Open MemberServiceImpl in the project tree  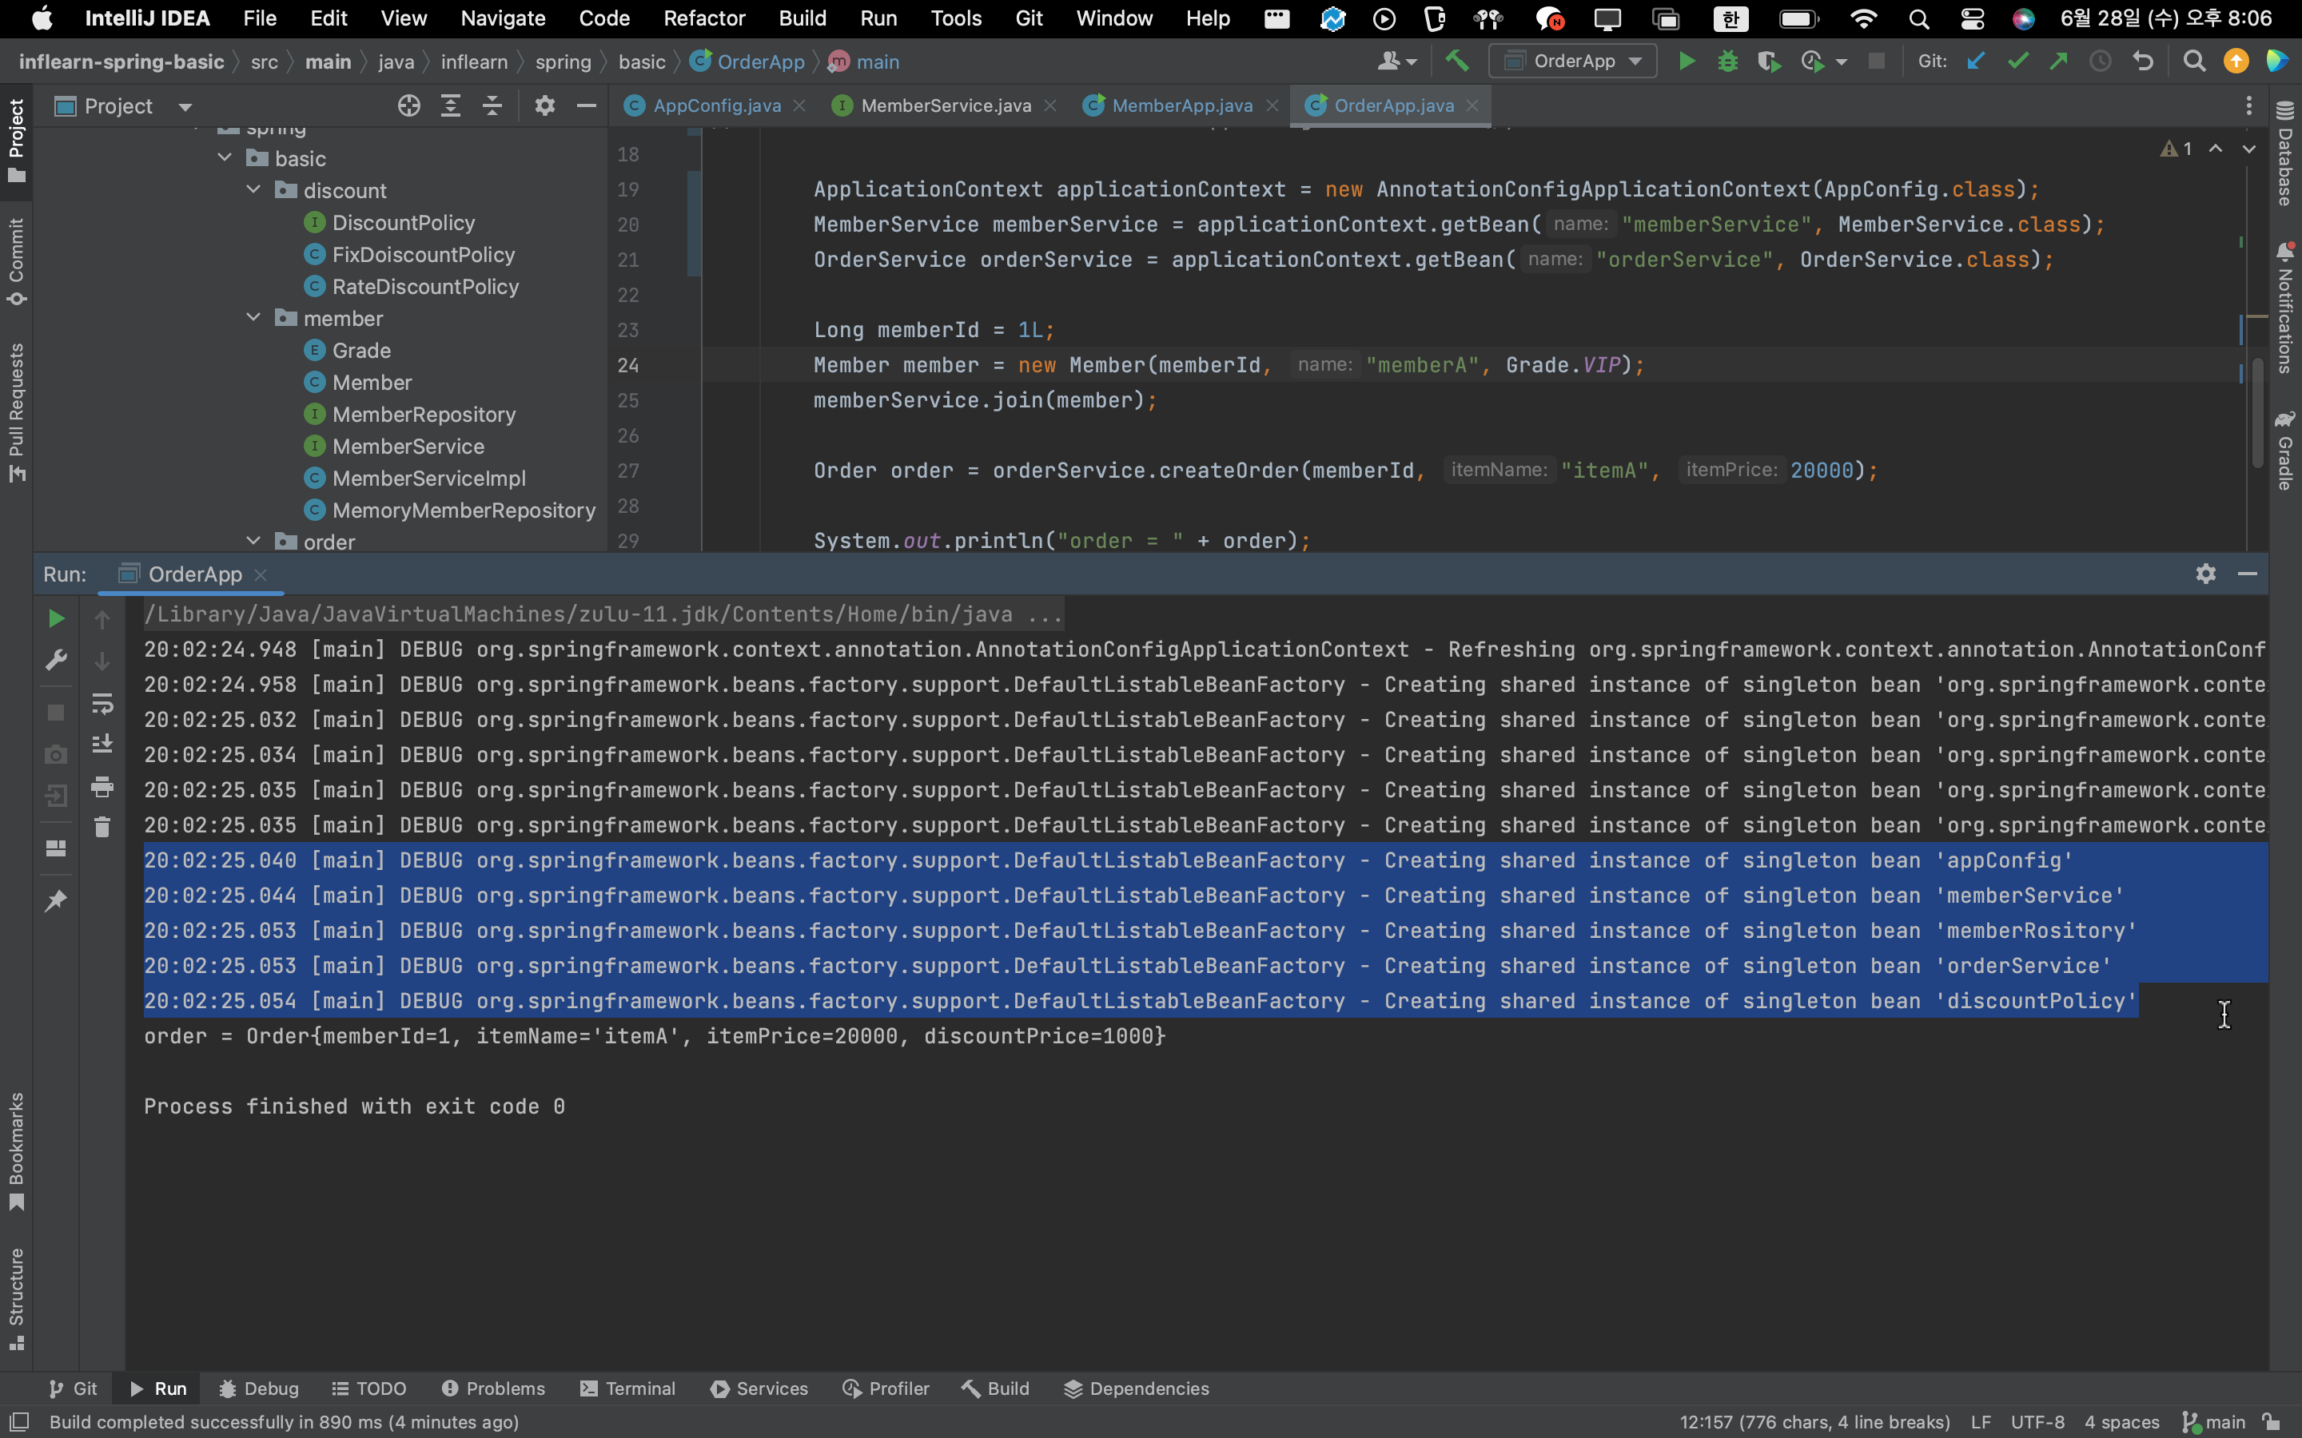[428, 479]
